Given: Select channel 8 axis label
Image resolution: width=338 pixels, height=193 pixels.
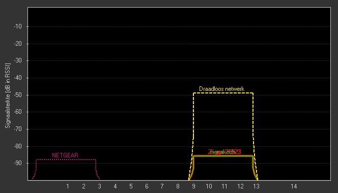Looking at the screenshot, I should pos(178,186).
